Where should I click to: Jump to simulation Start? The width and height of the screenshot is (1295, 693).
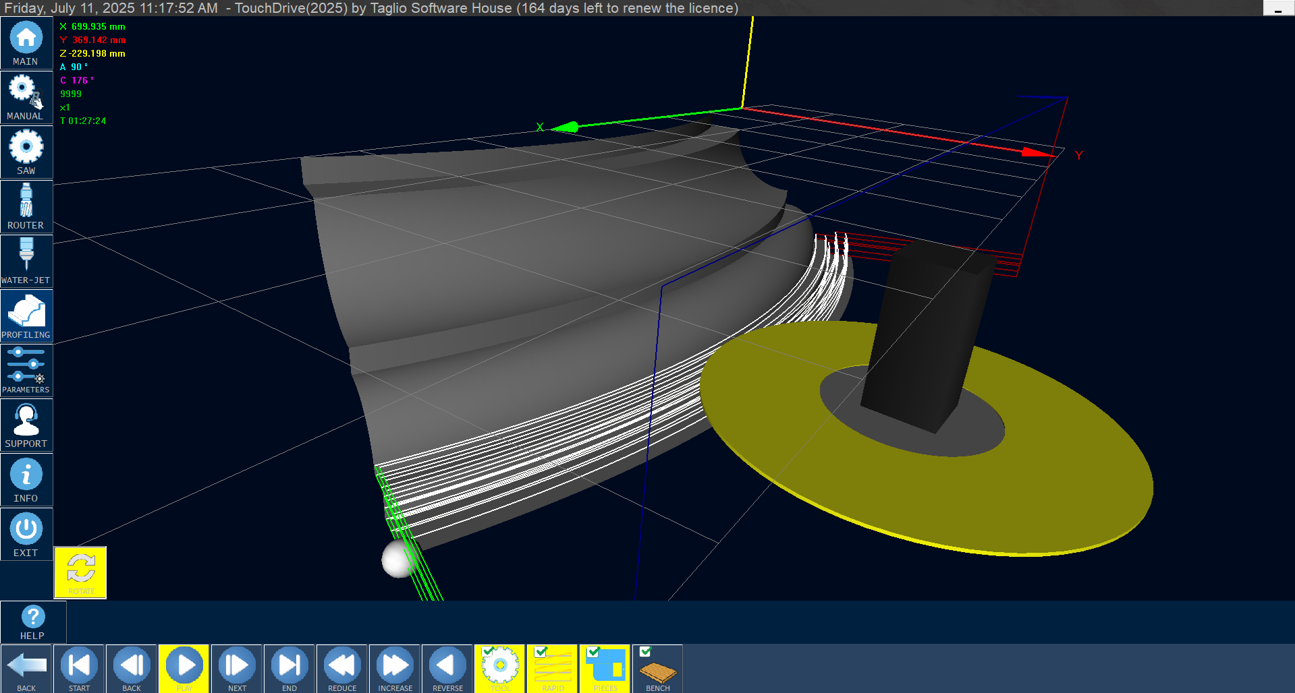click(x=79, y=668)
